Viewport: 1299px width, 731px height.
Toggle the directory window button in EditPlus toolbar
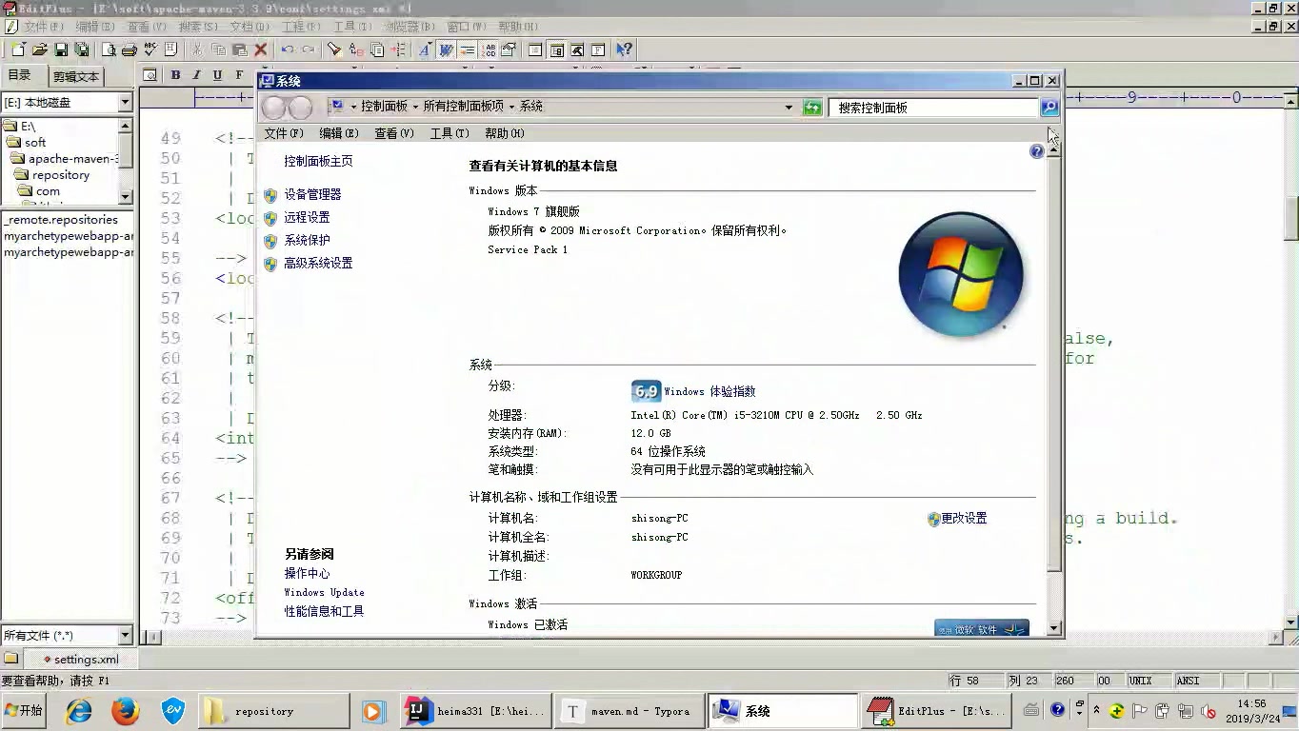pyautogui.click(x=556, y=49)
